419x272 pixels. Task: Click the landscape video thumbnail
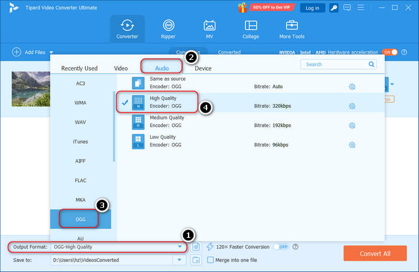click(x=31, y=89)
